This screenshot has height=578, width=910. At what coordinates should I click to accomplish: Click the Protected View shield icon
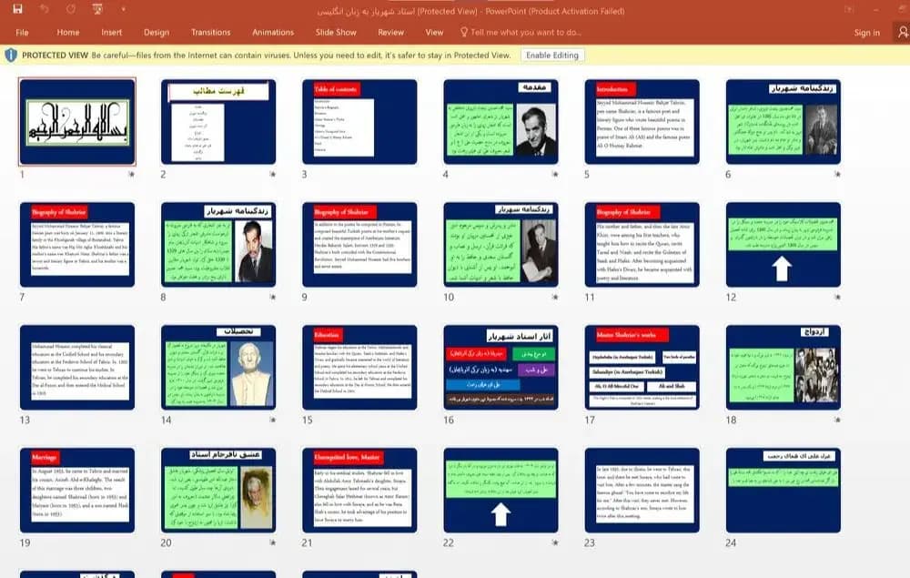click(10, 56)
